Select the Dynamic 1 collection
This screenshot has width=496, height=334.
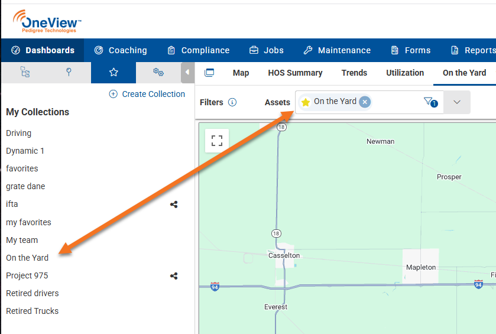pyautogui.click(x=25, y=151)
